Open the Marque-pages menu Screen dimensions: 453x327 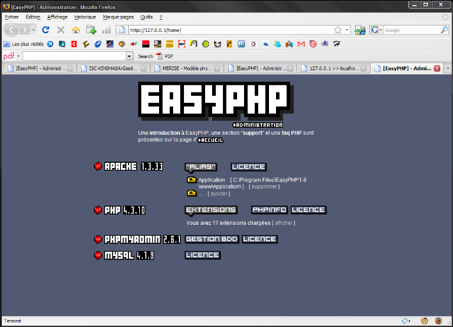[118, 17]
